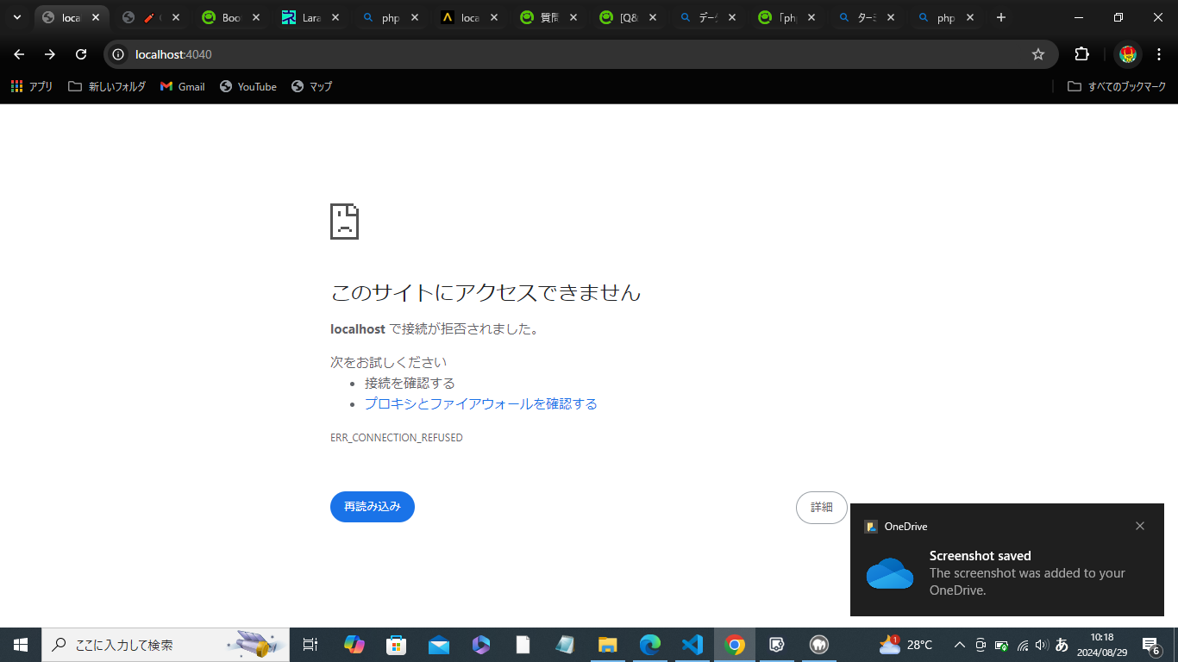Reload the page with toolbar refresh icon
The width and height of the screenshot is (1178, 662).
(81, 54)
